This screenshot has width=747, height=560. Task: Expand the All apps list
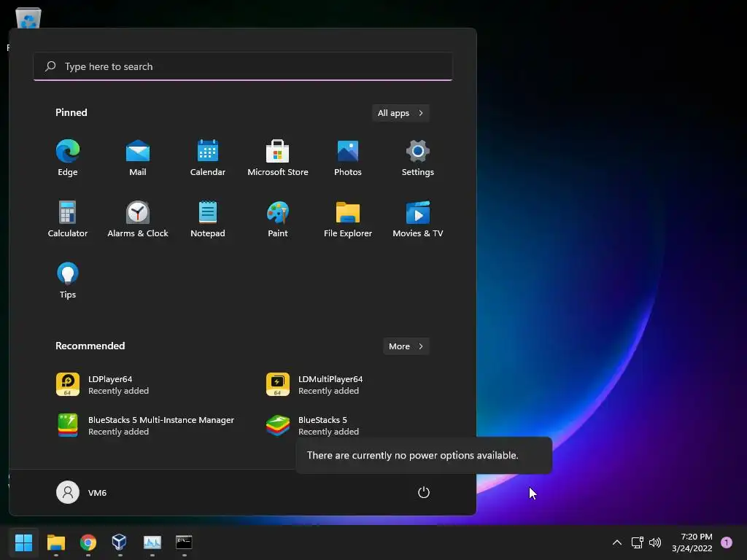400,113
